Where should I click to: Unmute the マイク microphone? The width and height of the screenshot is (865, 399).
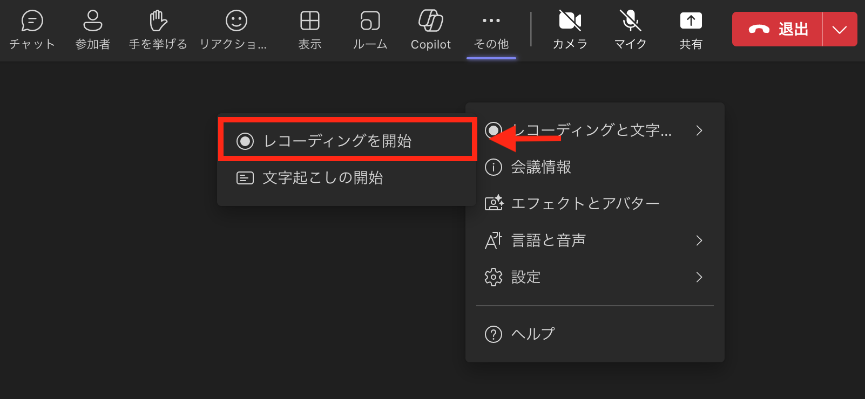coord(630,30)
